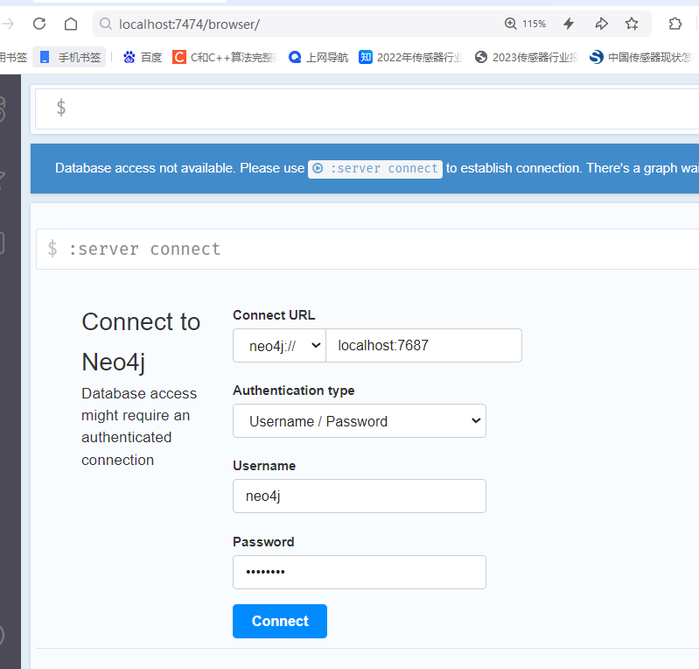Image resolution: width=699 pixels, height=669 pixels.
Task: Click the Username field containing neo4j
Action: [360, 496]
